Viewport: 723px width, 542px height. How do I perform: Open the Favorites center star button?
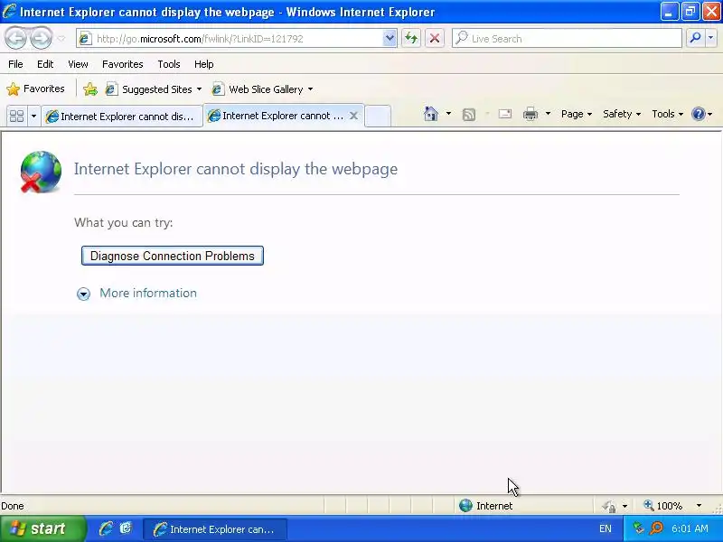point(35,89)
